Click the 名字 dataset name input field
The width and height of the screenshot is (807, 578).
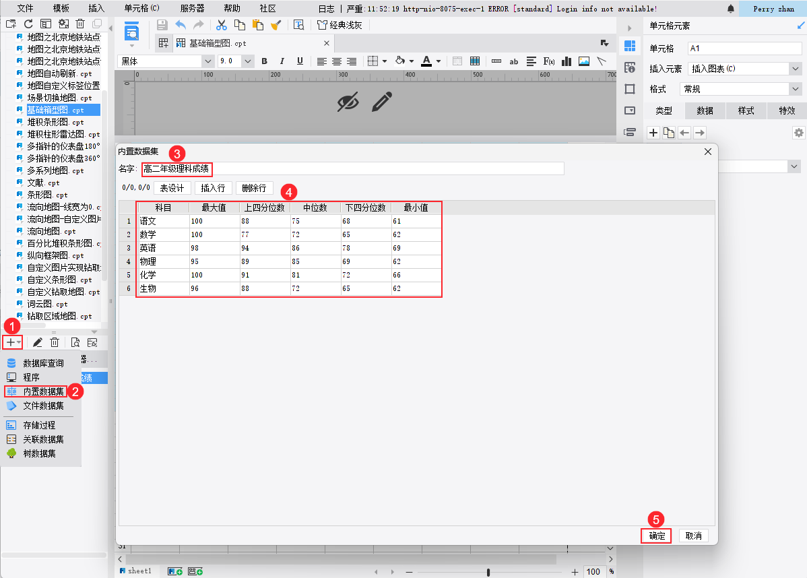(352, 169)
